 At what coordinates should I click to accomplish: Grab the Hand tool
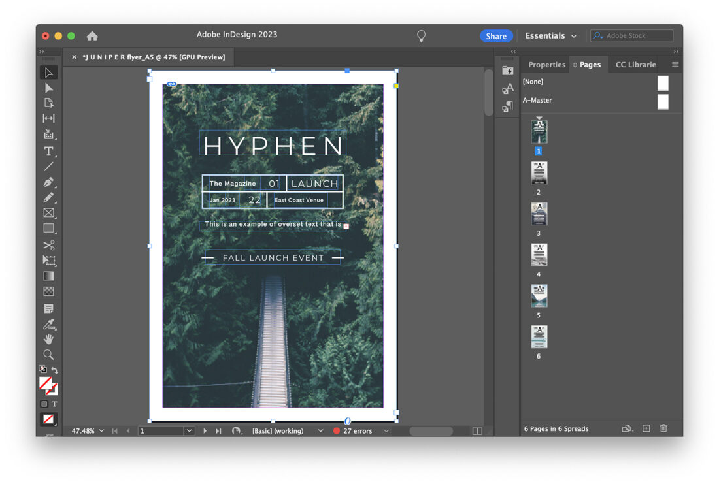[49, 338]
